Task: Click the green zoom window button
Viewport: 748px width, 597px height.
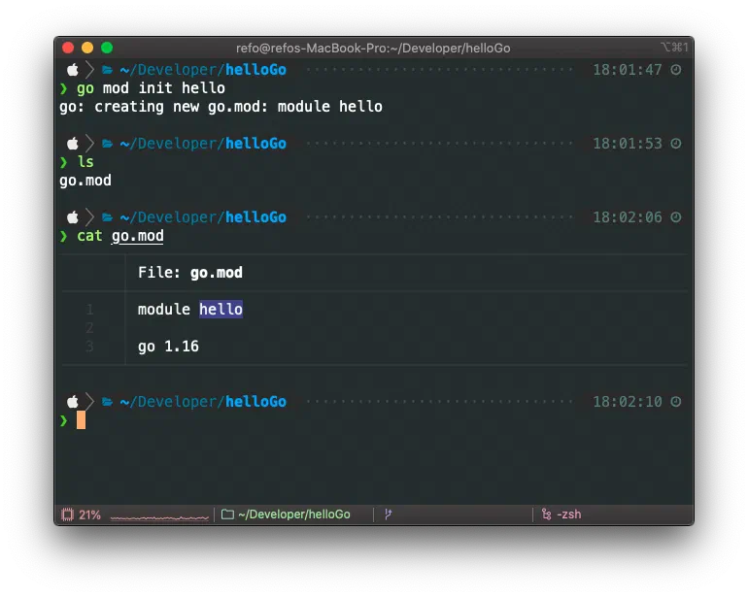Action: tap(107, 48)
